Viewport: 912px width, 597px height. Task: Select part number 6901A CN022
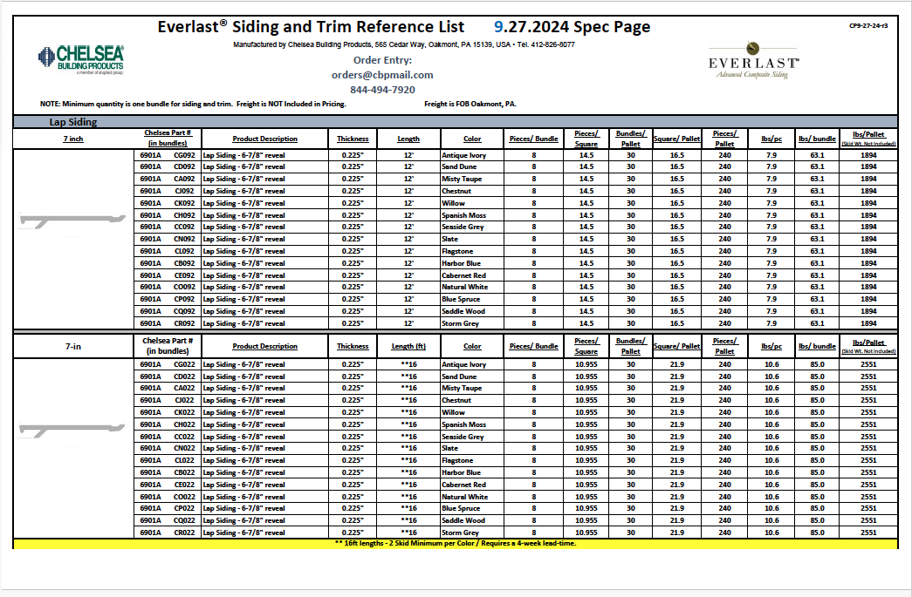[168, 448]
